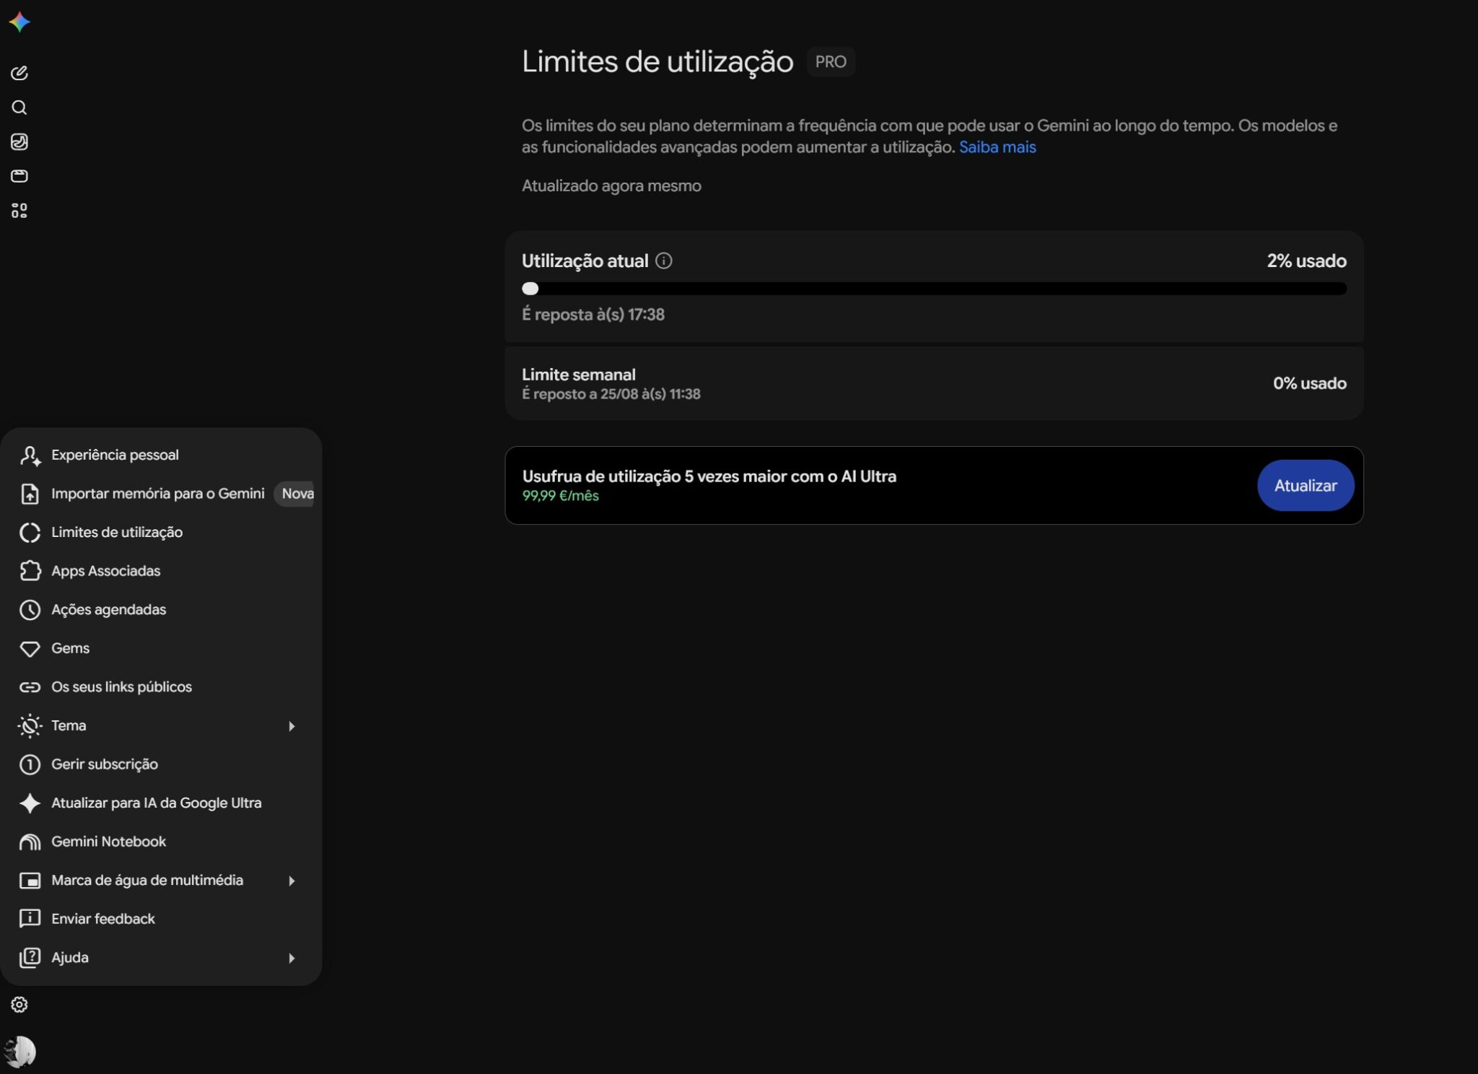
Task: Click the Tema sun icon
Action: coord(30,726)
